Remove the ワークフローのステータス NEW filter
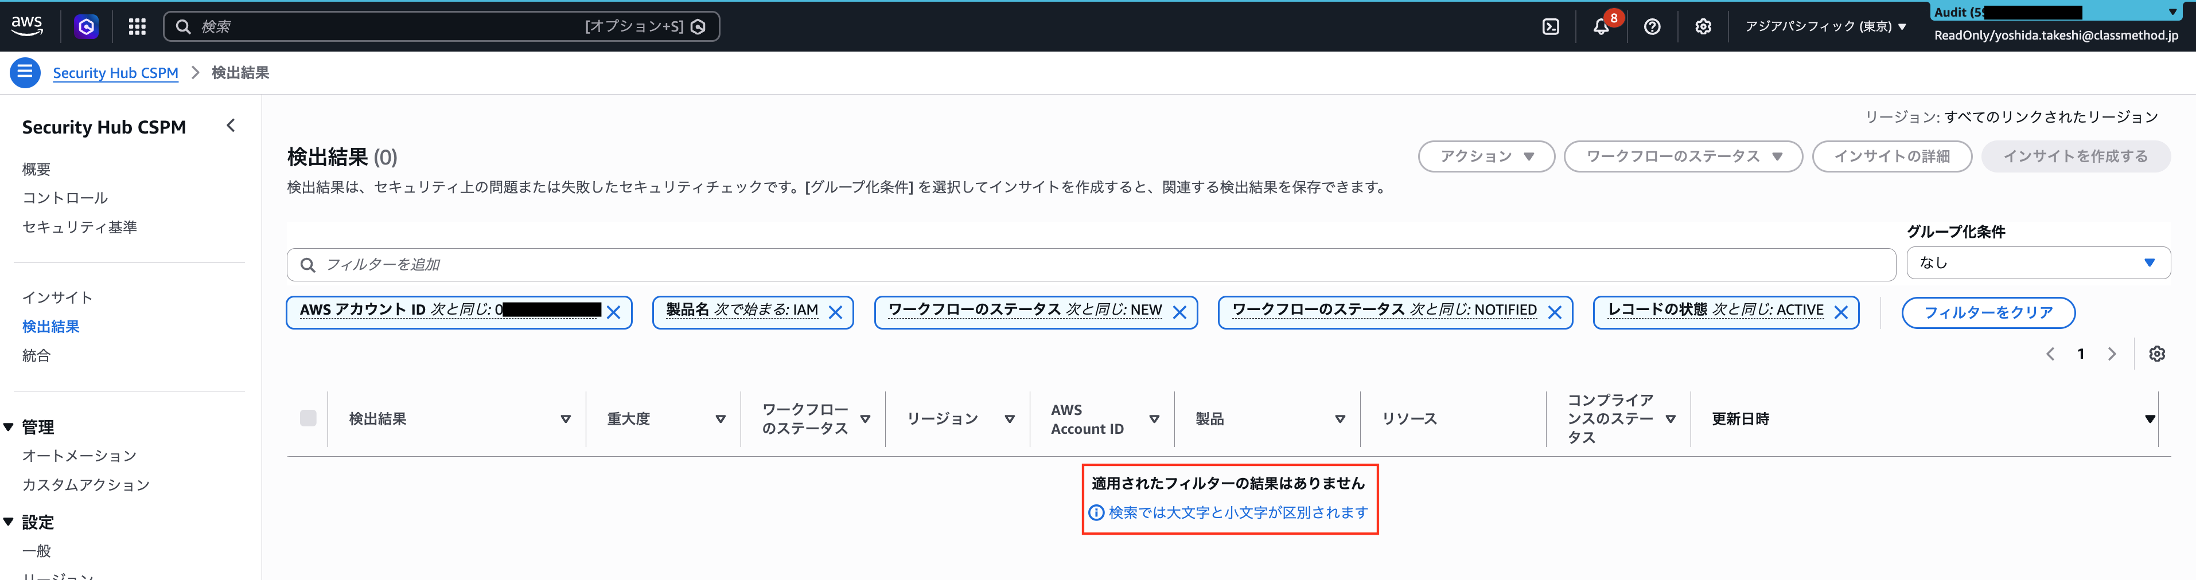 pyautogui.click(x=1180, y=312)
